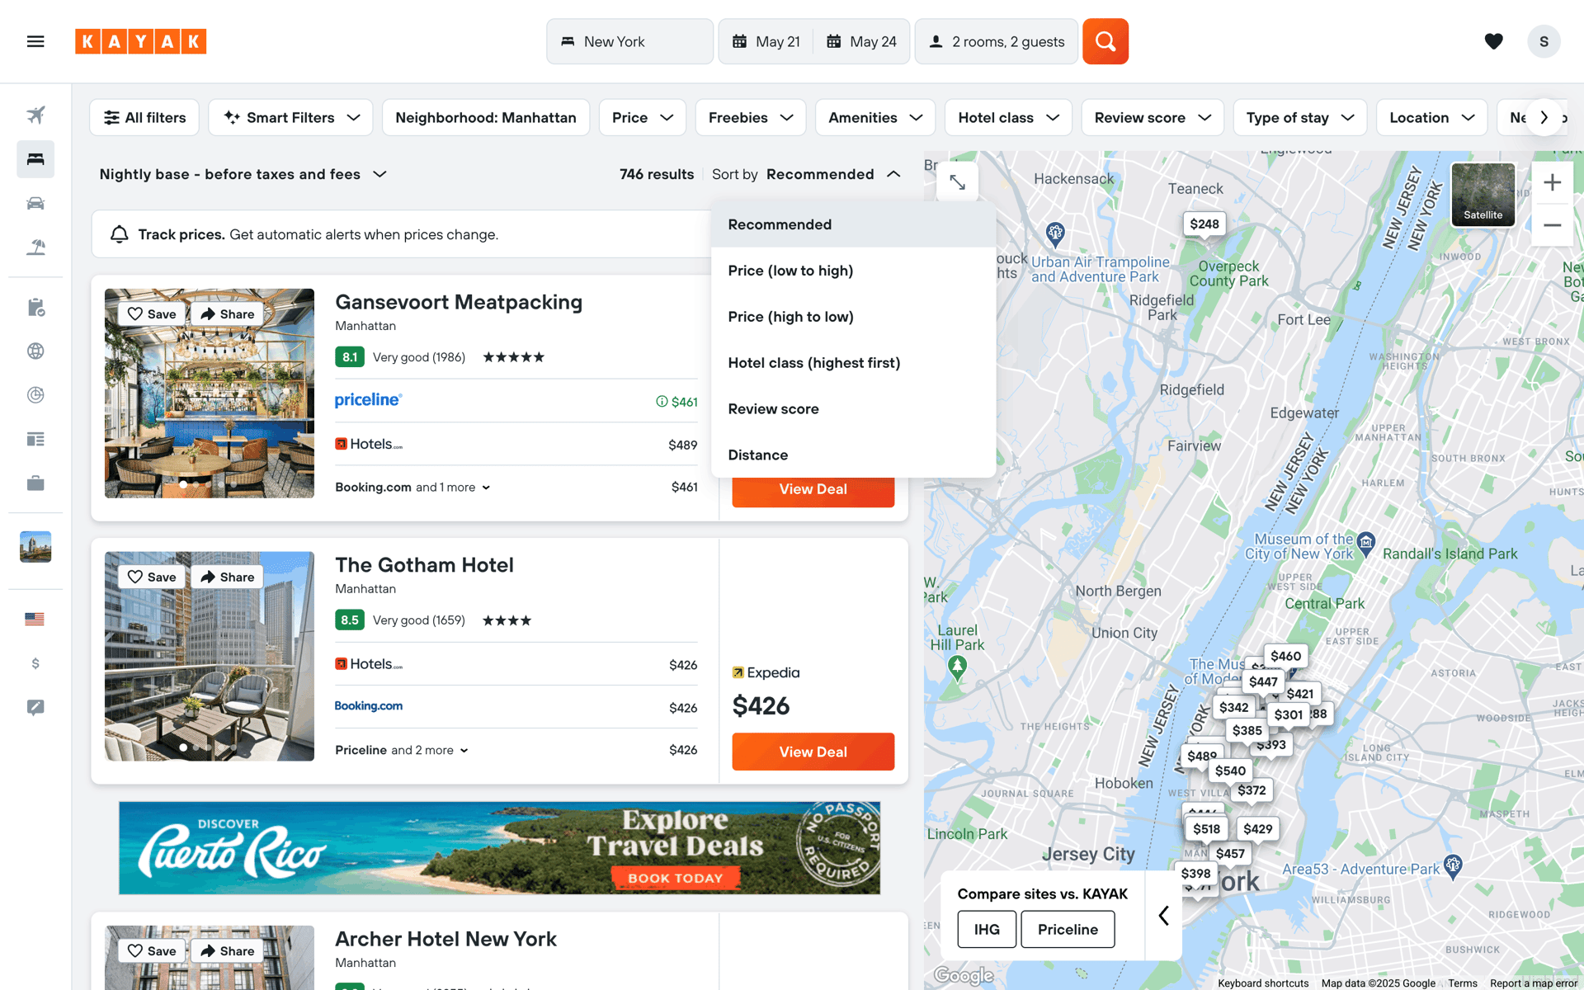Click the price tracking bell icon
The height and width of the screenshot is (990, 1584).
(x=120, y=234)
